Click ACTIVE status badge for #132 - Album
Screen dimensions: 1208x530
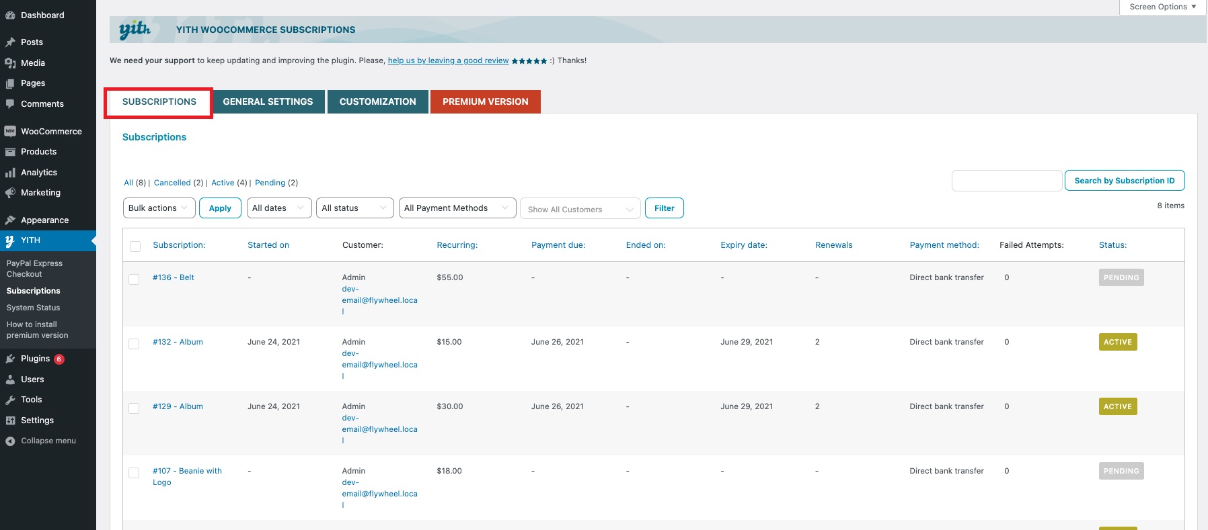(x=1118, y=342)
